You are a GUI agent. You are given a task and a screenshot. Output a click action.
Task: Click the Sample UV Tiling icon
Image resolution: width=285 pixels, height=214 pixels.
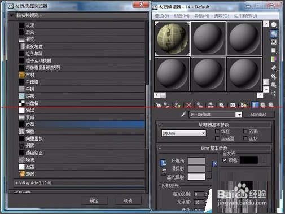point(274,50)
